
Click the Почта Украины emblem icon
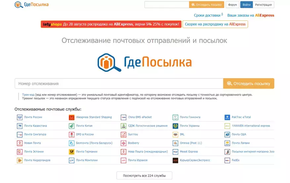tap(175, 126)
